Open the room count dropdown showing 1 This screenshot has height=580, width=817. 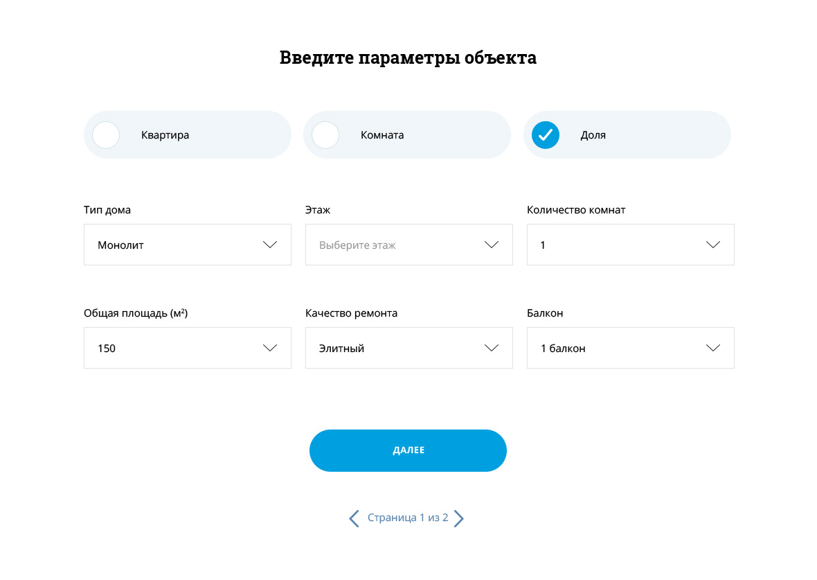pyautogui.click(x=616, y=245)
